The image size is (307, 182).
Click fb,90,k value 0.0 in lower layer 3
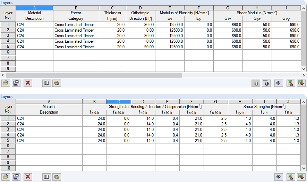coord(119,130)
